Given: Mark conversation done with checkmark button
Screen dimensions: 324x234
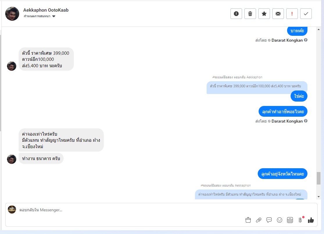Looking at the screenshot, I should [306, 14].
